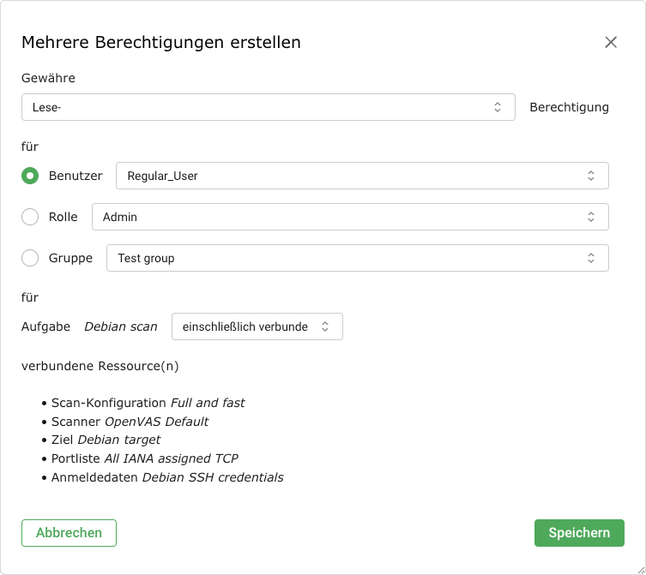
Task: Click the chevron arrows in einschließlich selector
Action: 325,326
